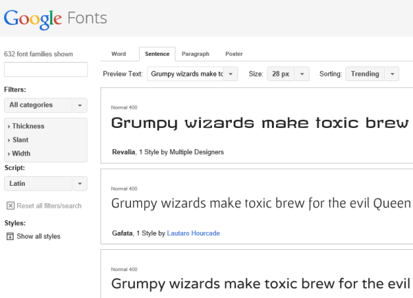Image resolution: width=413 pixels, height=298 pixels.
Task: Click the Reset all filters X icon
Action: coord(10,206)
